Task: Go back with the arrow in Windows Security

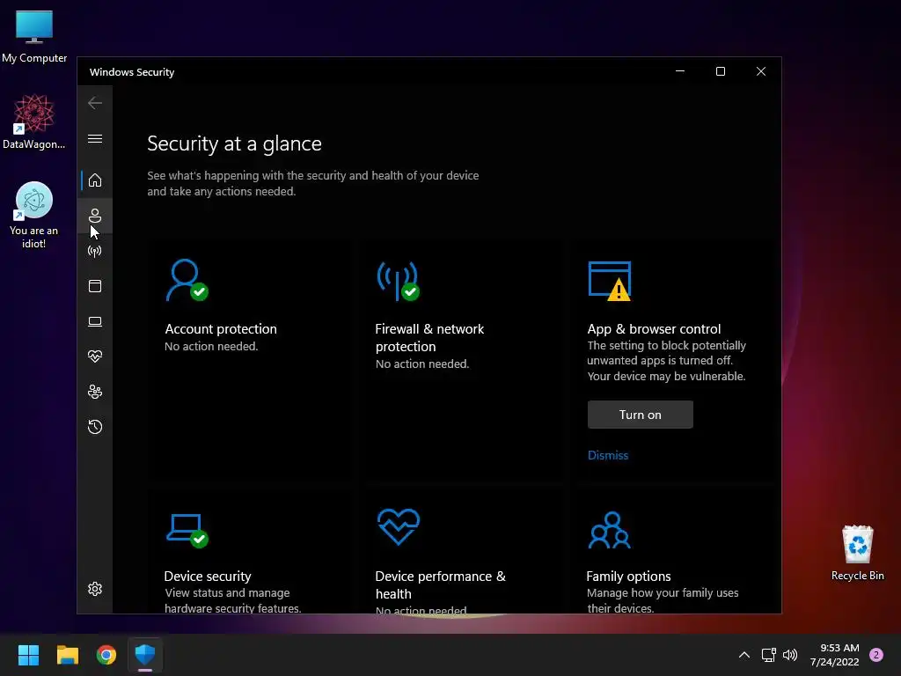Action: point(95,103)
